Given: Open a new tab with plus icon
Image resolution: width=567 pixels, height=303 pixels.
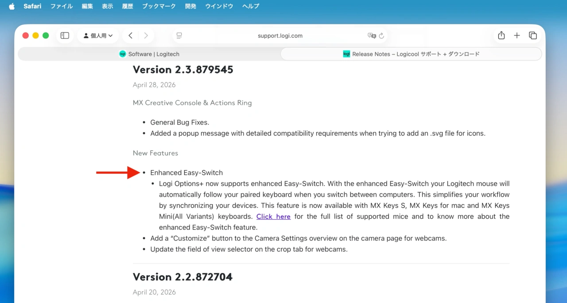Looking at the screenshot, I should pyautogui.click(x=517, y=35).
